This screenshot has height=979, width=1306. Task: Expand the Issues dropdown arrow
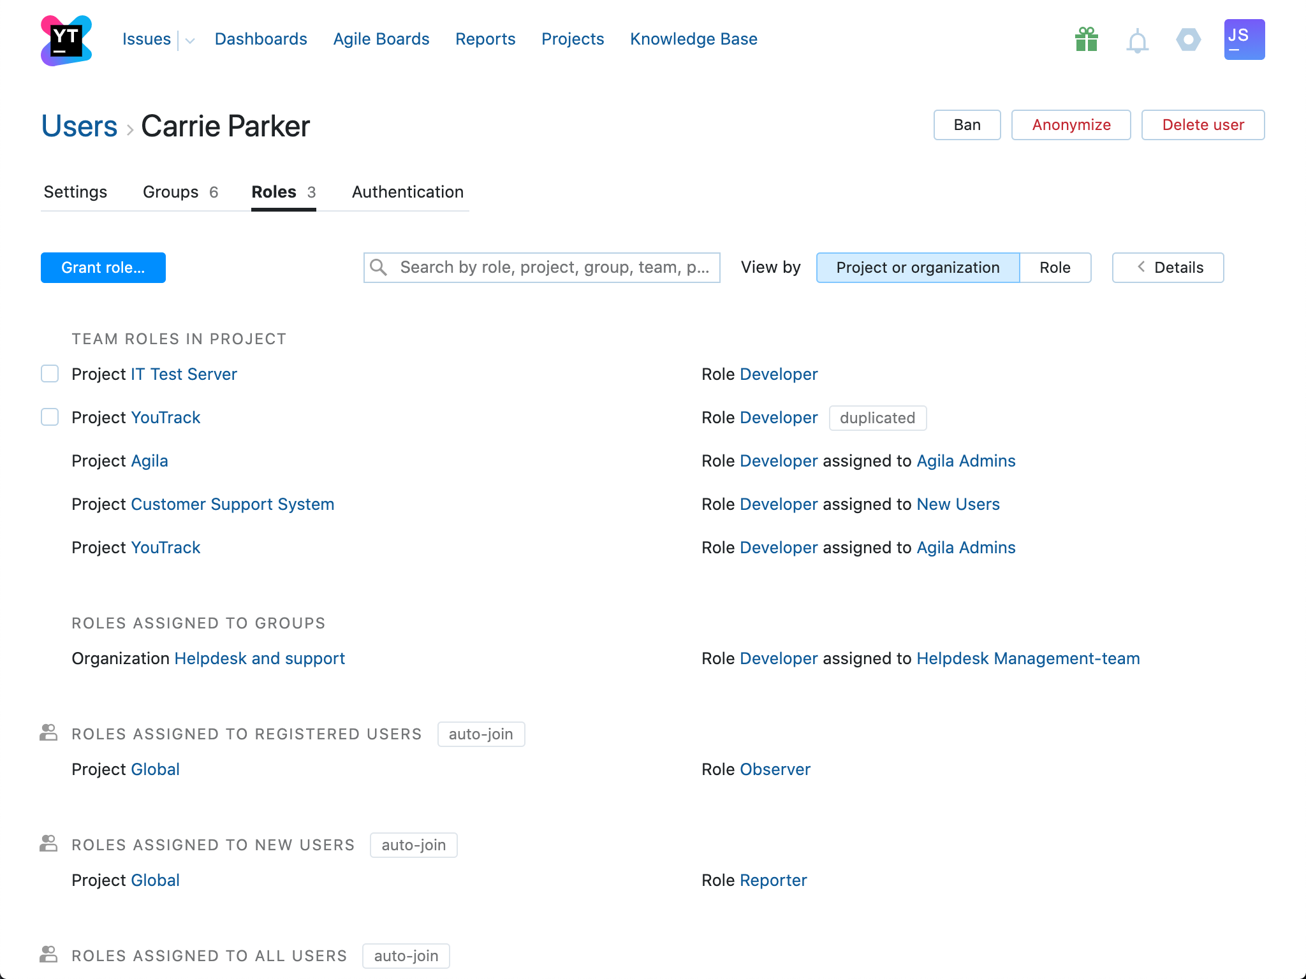[x=190, y=41]
